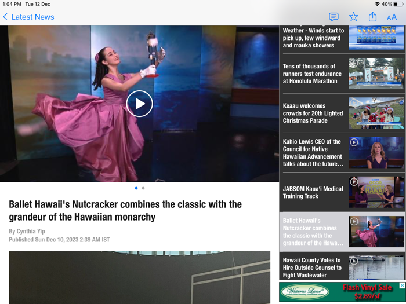Tap author name Cynthia Yip
406x304 pixels.
[31, 231]
